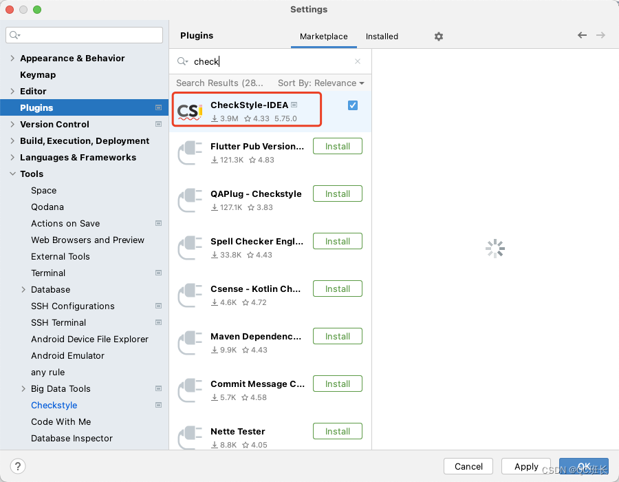Install Csense - Kotlin plugin
Viewport: 619px width, 482px height.
(x=338, y=289)
